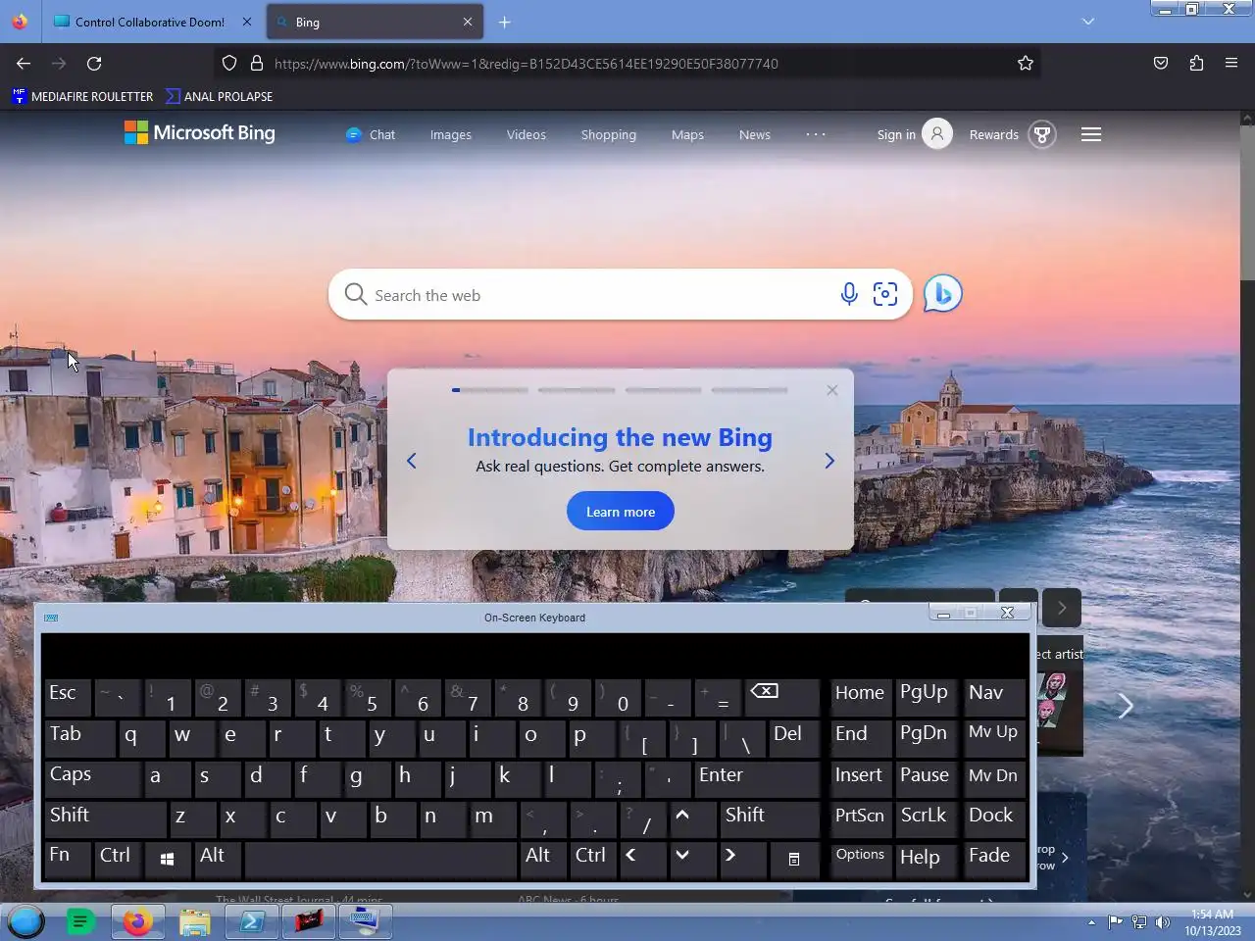Show hidden tray icons arrow
Image resolution: width=1255 pixels, height=941 pixels.
click(x=1091, y=921)
